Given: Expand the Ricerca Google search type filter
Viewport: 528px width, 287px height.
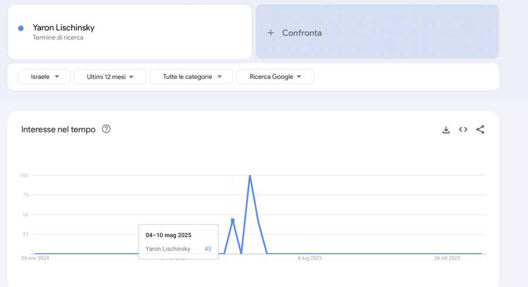Looking at the screenshot, I should tap(275, 77).
